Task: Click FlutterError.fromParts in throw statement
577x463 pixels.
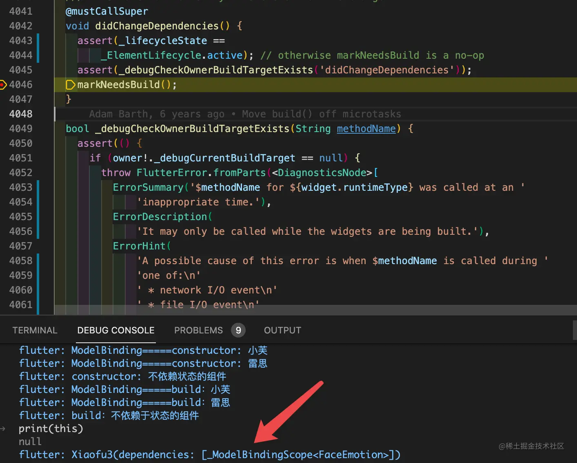Action: (201, 173)
